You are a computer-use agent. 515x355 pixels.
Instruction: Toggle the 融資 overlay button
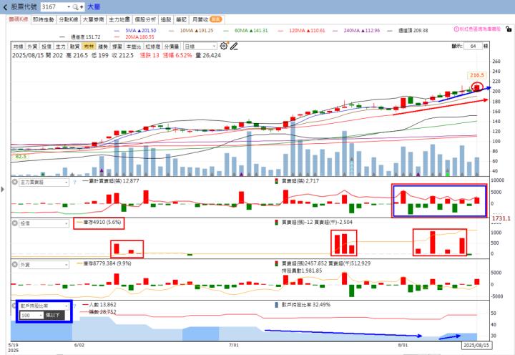tap(74, 47)
